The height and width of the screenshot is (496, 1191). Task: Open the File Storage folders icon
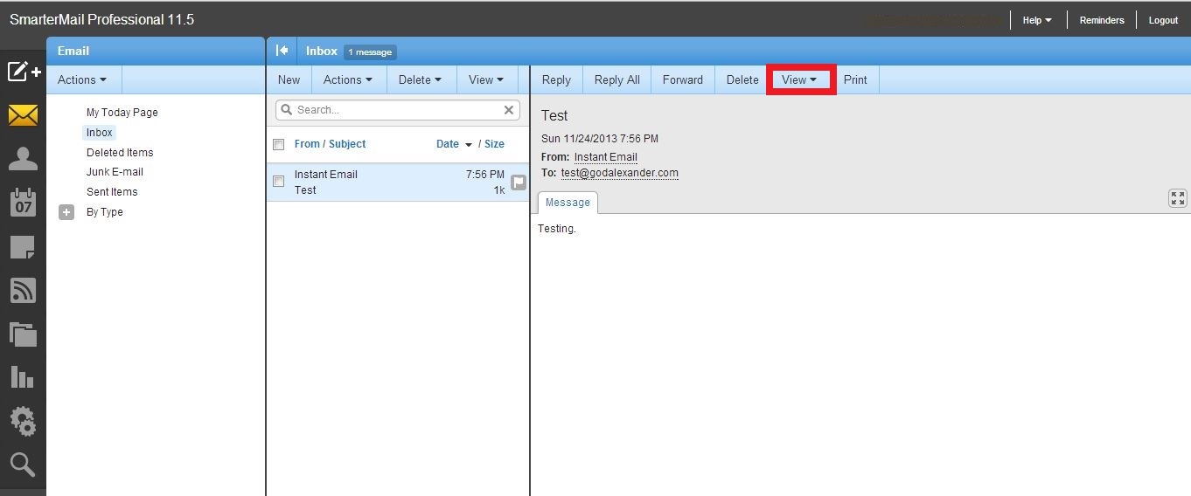24,334
